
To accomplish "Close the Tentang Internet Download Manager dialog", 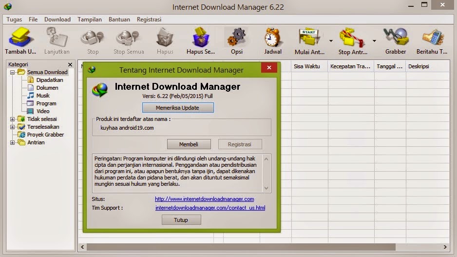I will coord(269,68).
